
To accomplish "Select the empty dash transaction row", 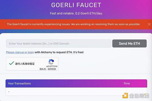I will 77,92.
